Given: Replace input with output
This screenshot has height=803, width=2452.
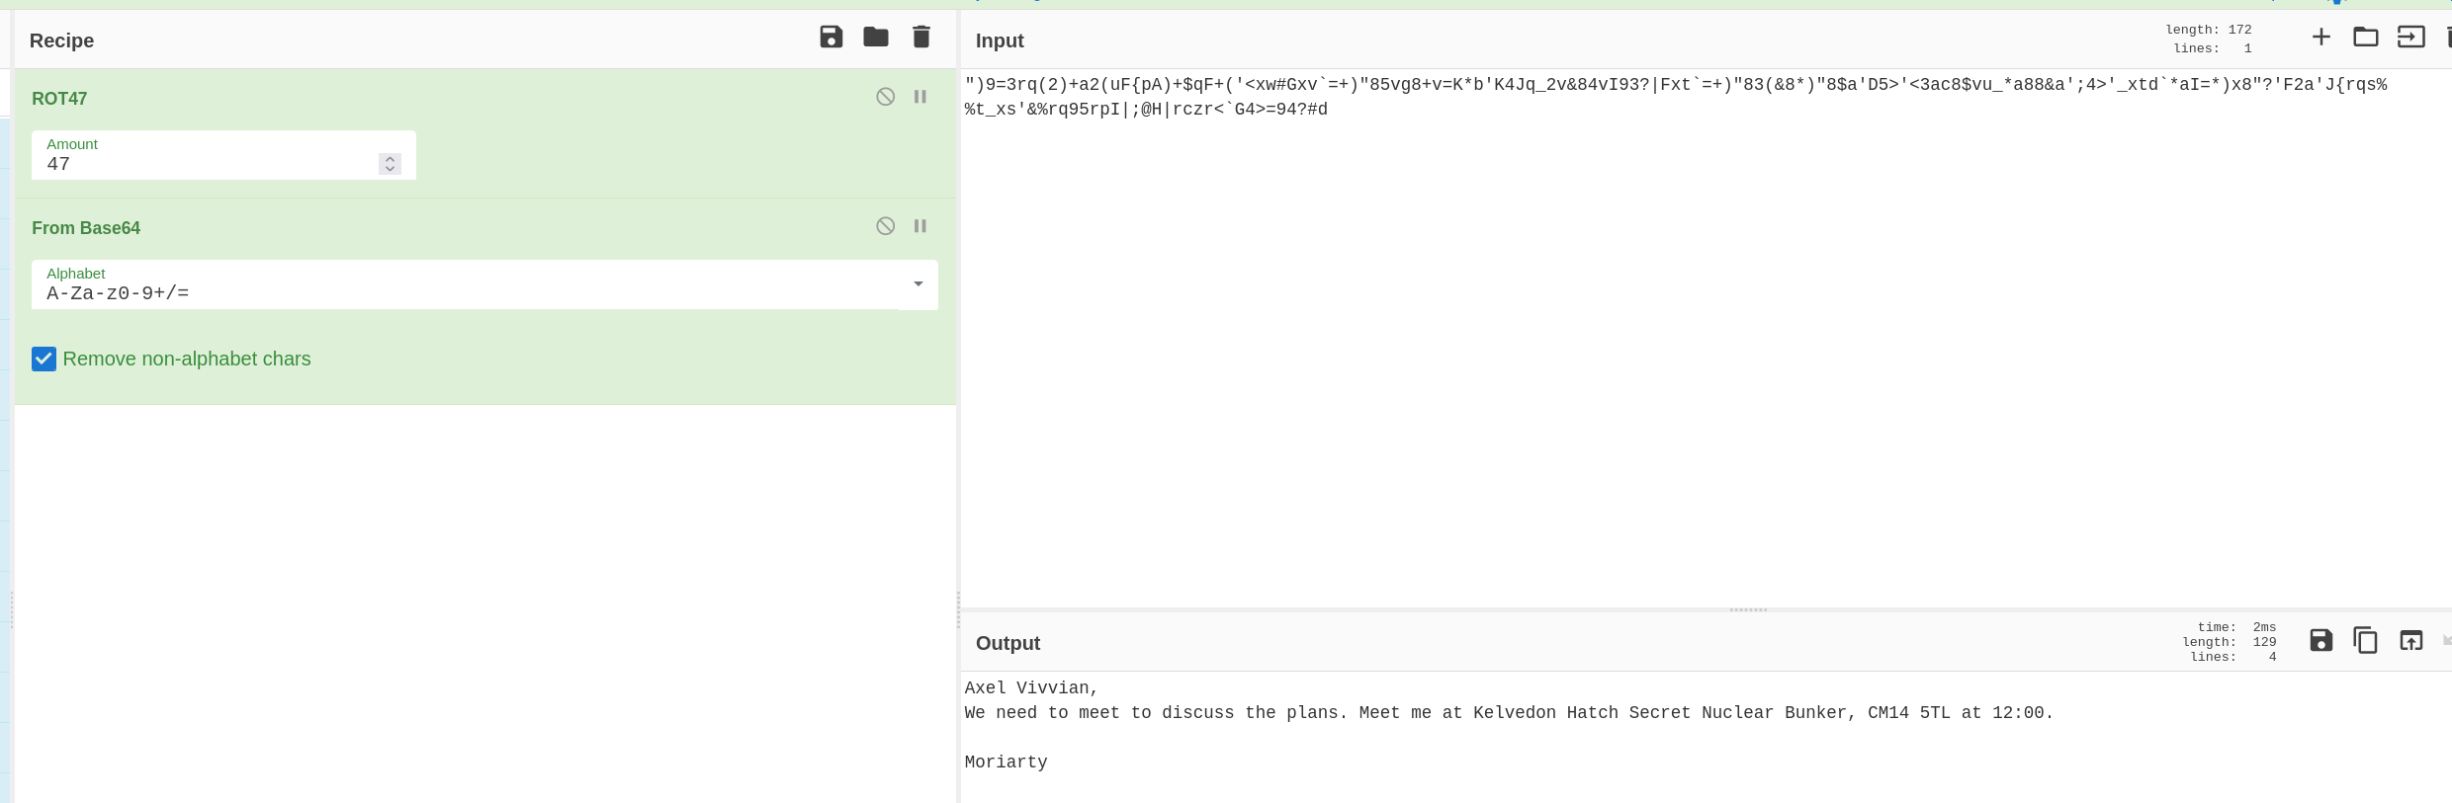Looking at the screenshot, I should pyautogui.click(x=2410, y=640).
